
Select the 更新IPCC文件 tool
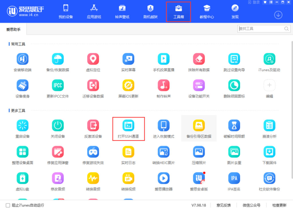tap(58, 86)
